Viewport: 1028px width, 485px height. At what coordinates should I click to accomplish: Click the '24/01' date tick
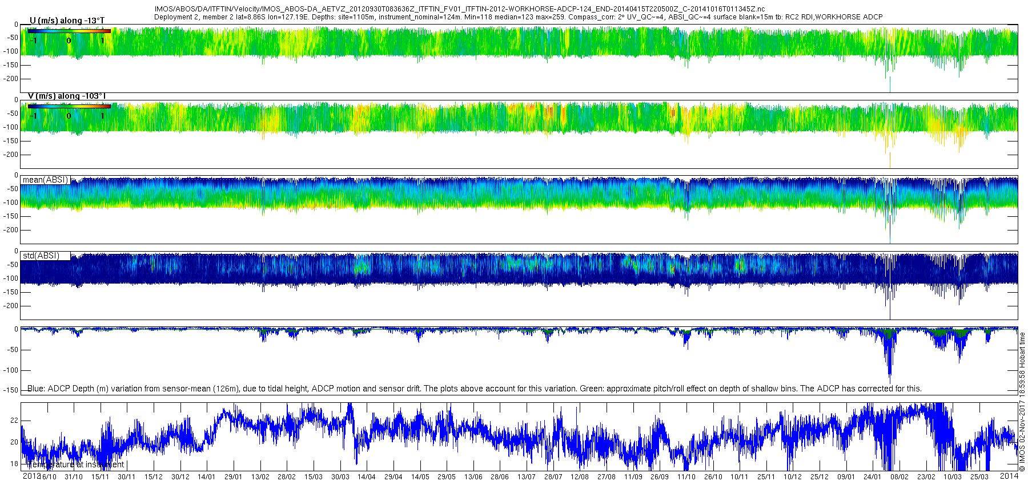tap(873, 477)
